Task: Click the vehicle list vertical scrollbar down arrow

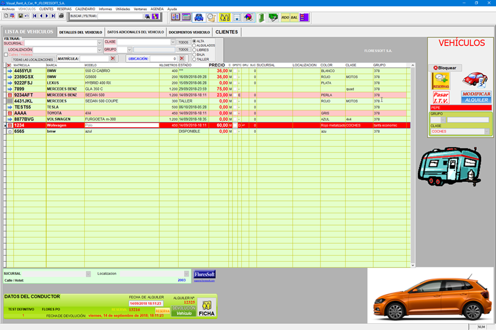Action: tap(413, 265)
